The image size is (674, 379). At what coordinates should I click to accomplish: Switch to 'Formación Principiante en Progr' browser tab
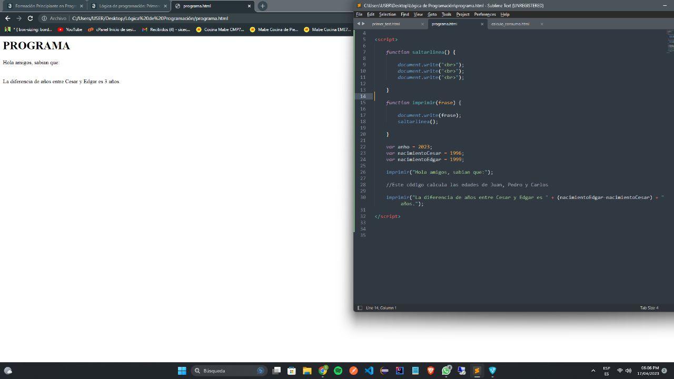click(45, 6)
